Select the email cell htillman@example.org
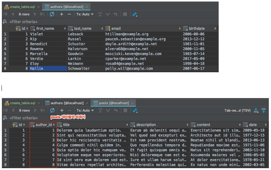The image size is (271, 170). [127, 34]
